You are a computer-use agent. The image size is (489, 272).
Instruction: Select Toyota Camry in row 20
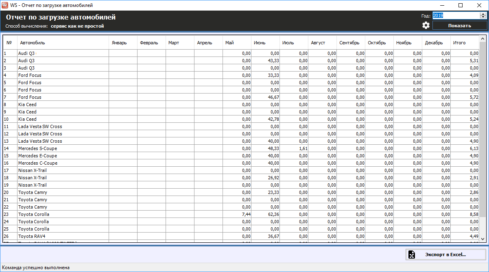coord(63,192)
